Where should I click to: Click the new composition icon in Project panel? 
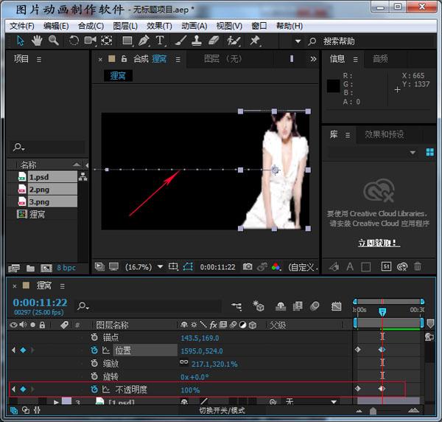(46, 268)
